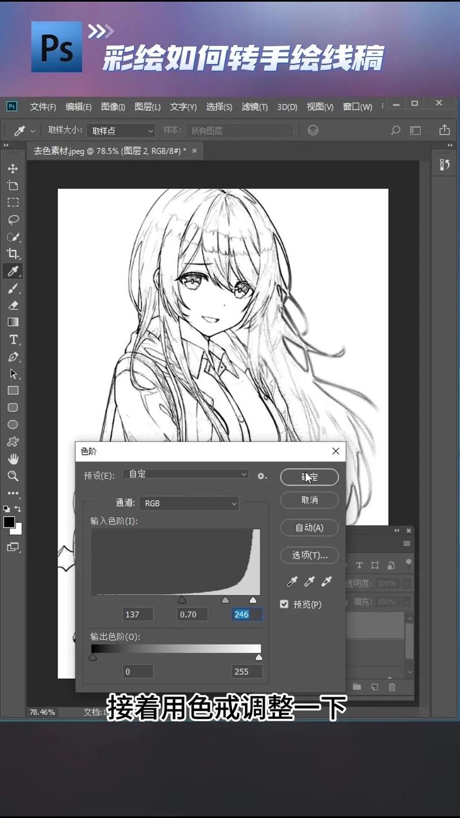Screen dimensions: 460x818
Task: Click the search icon in options bar
Action: pos(396,131)
